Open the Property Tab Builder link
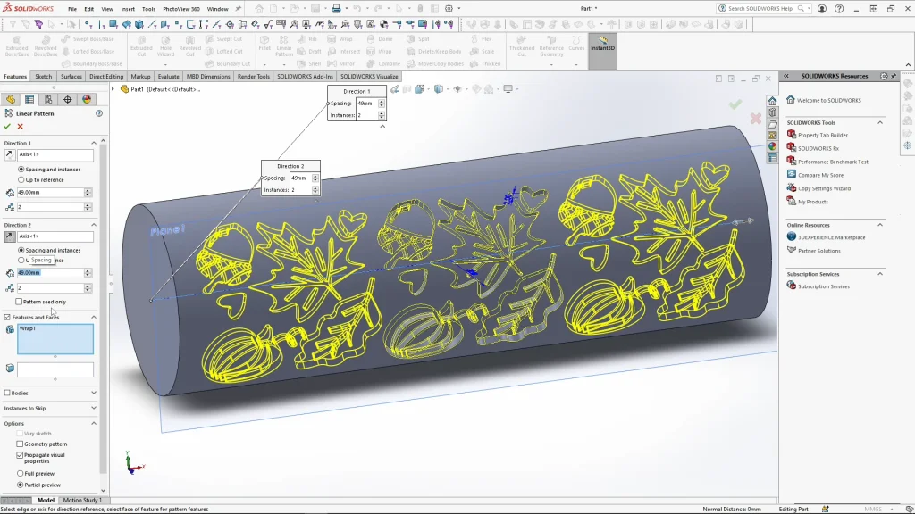This screenshot has width=915, height=514. (x=822, y=136)
